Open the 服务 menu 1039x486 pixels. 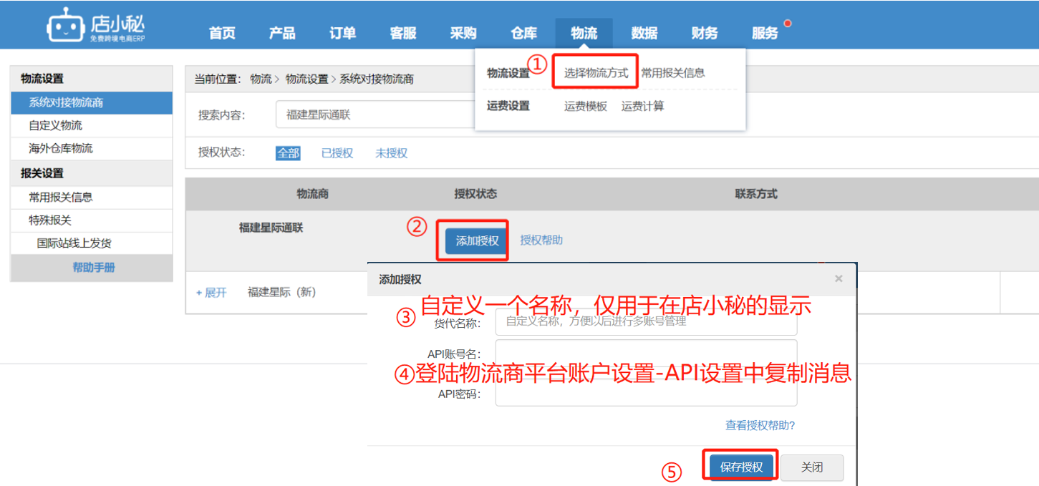point(765,33)
